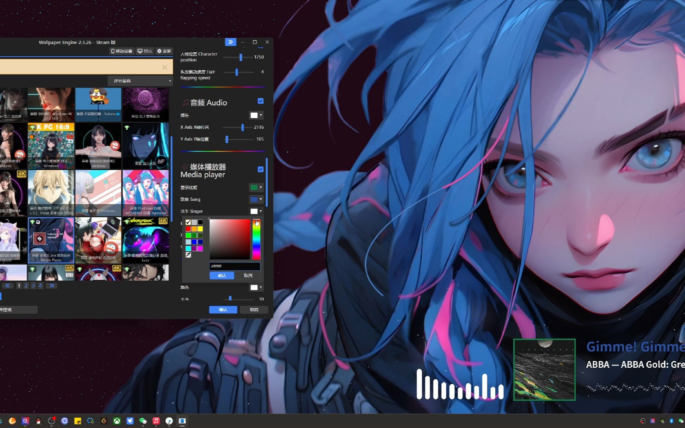Click inside the saturation gradient square
The height and width of the screenshot is (428, 685).
230,239
